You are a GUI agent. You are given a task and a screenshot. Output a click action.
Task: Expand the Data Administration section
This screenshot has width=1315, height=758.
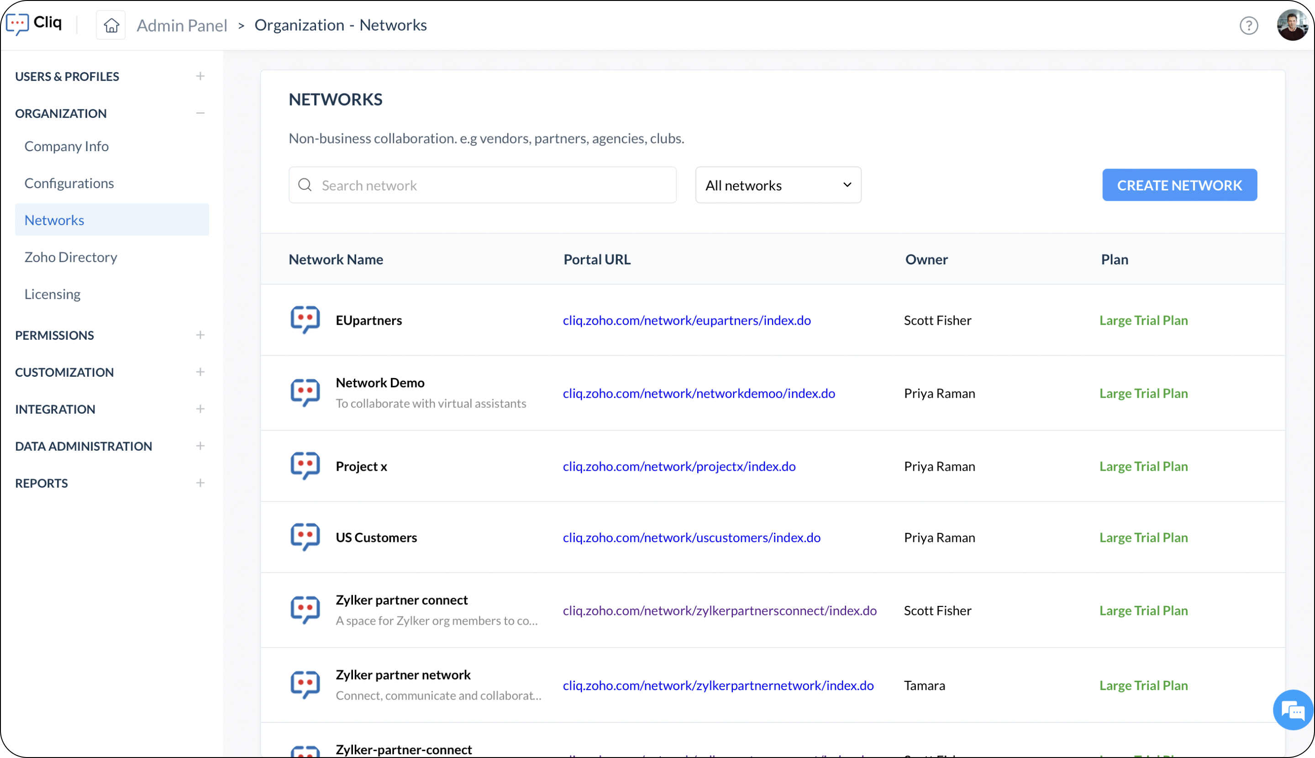[x=200, y=446]
